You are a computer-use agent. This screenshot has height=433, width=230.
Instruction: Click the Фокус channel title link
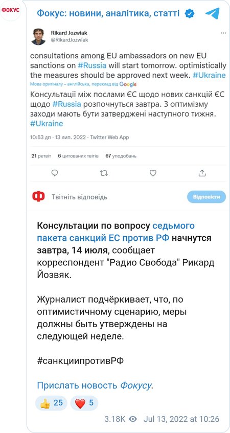point(108,13)
